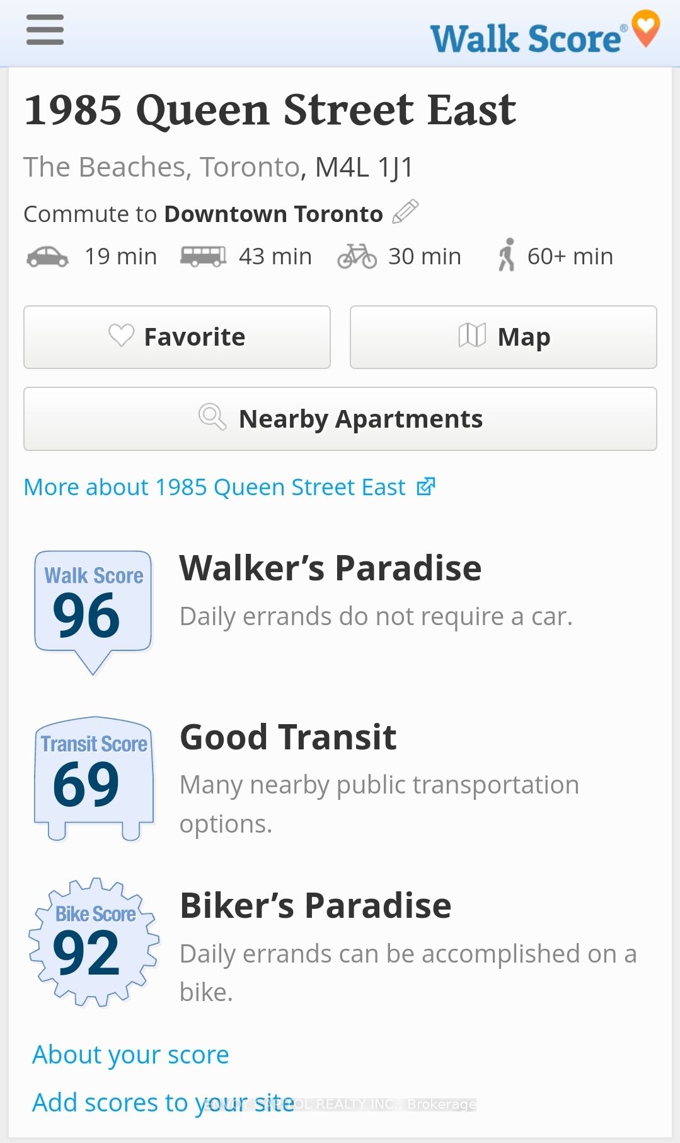
Task: Click the About your score link
Action: (x=130, y=1055)
